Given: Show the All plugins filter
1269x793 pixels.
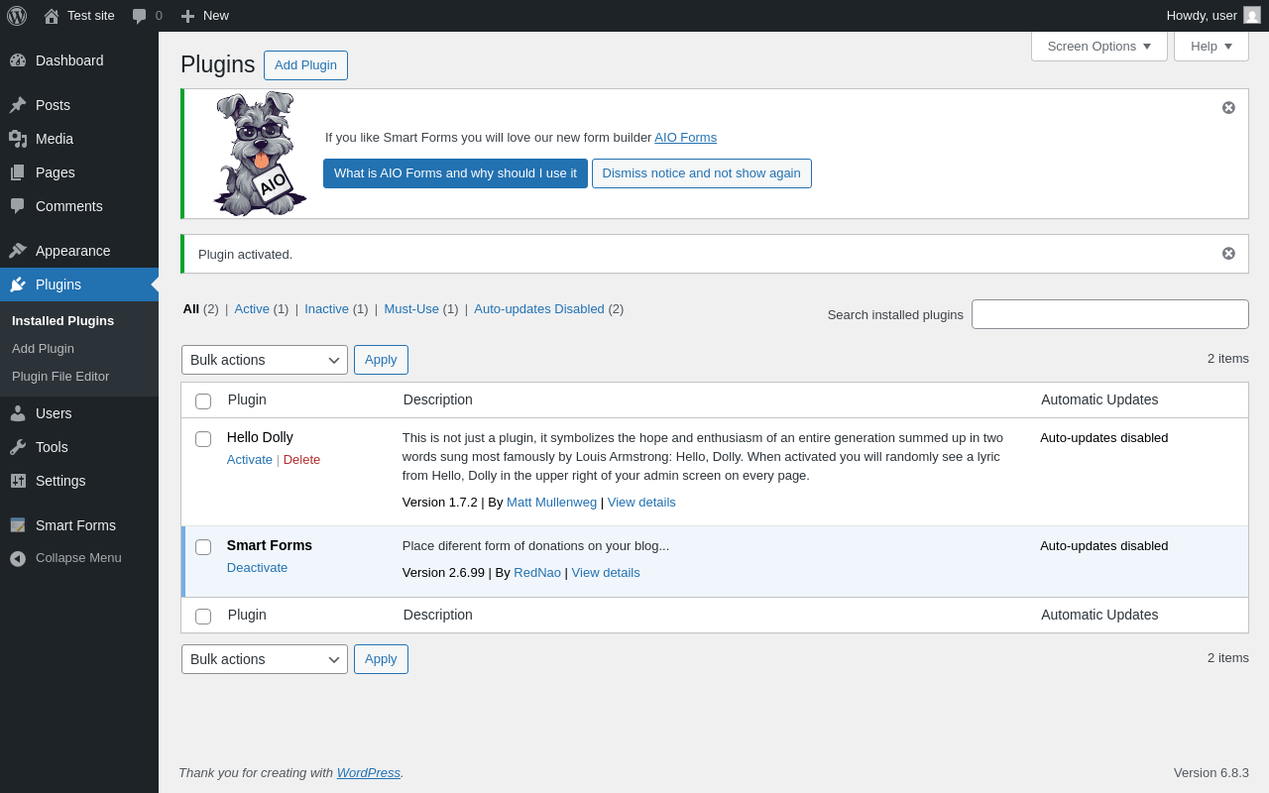Looking at the screenshot, I should coord(191,309).
